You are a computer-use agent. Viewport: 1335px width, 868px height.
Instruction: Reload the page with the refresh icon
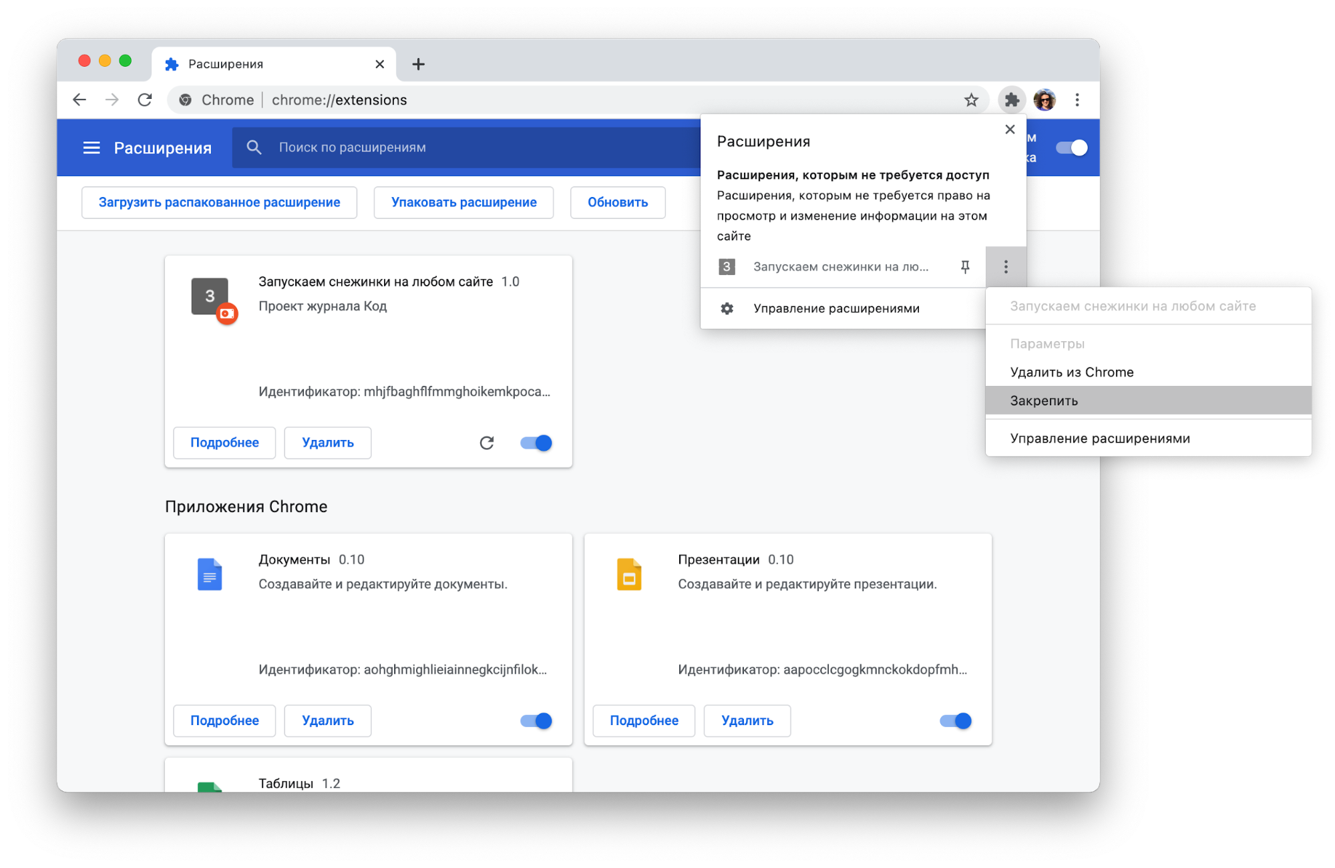(x=145, y=100)
